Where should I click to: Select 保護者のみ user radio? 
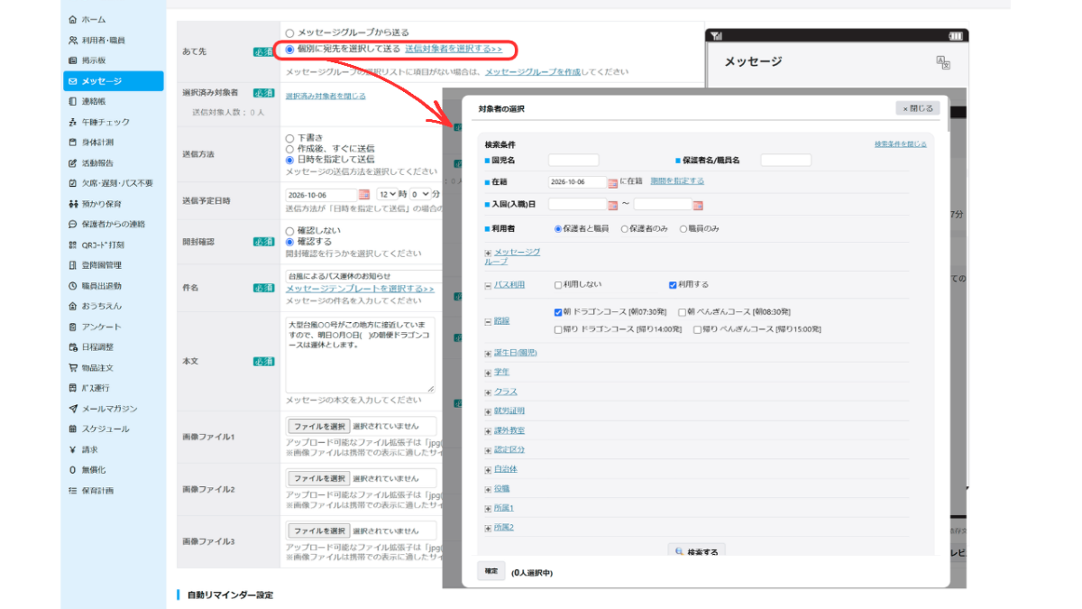tap(626, 229)
